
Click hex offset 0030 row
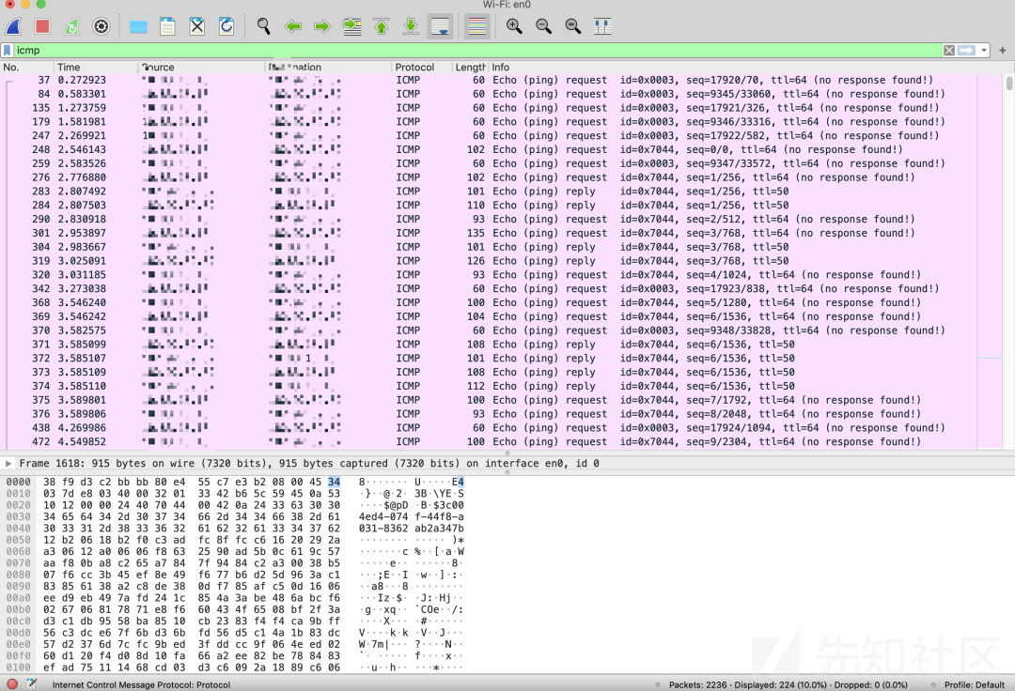pos(18,516)
